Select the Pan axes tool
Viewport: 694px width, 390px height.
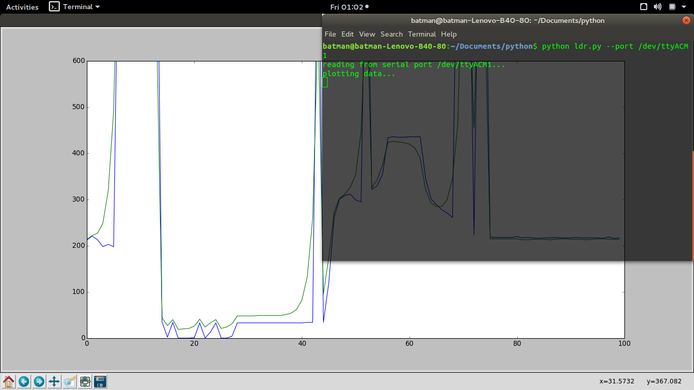pyautogui.click(x=54, y=381)
